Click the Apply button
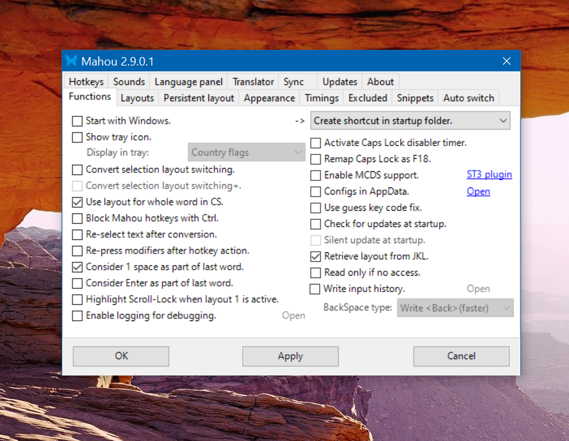This screenshot has height=441, width=569. click(290, 356)
